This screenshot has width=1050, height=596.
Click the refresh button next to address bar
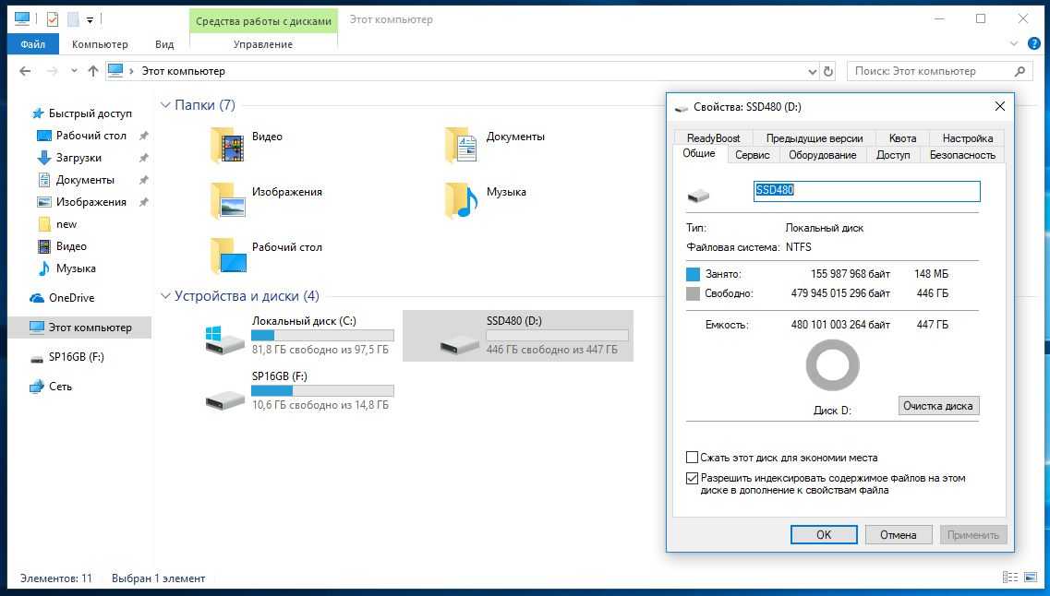(828, 71)
